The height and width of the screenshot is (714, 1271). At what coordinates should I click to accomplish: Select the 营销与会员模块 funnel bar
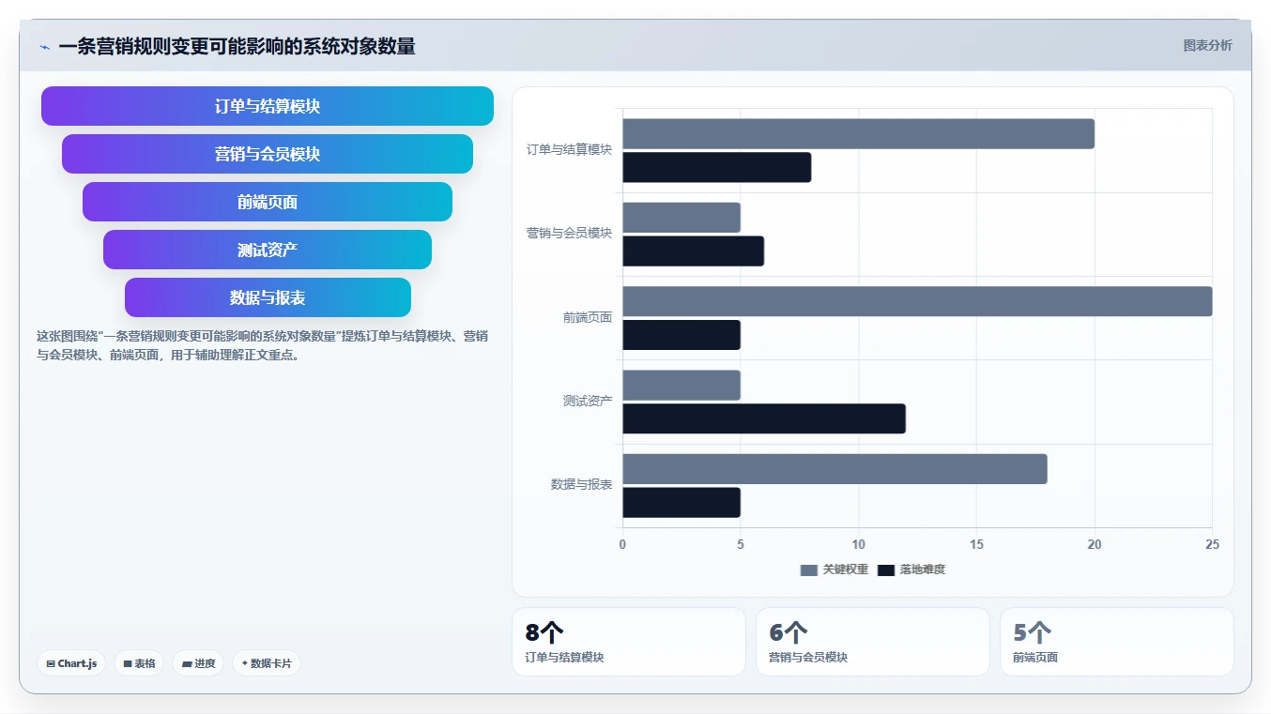(268, 154)
